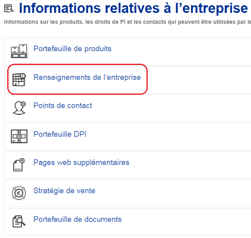251x238 pixels.
Task: Click the document magnifier icon for Portefeuille de documents
Action: click(19, 221)
